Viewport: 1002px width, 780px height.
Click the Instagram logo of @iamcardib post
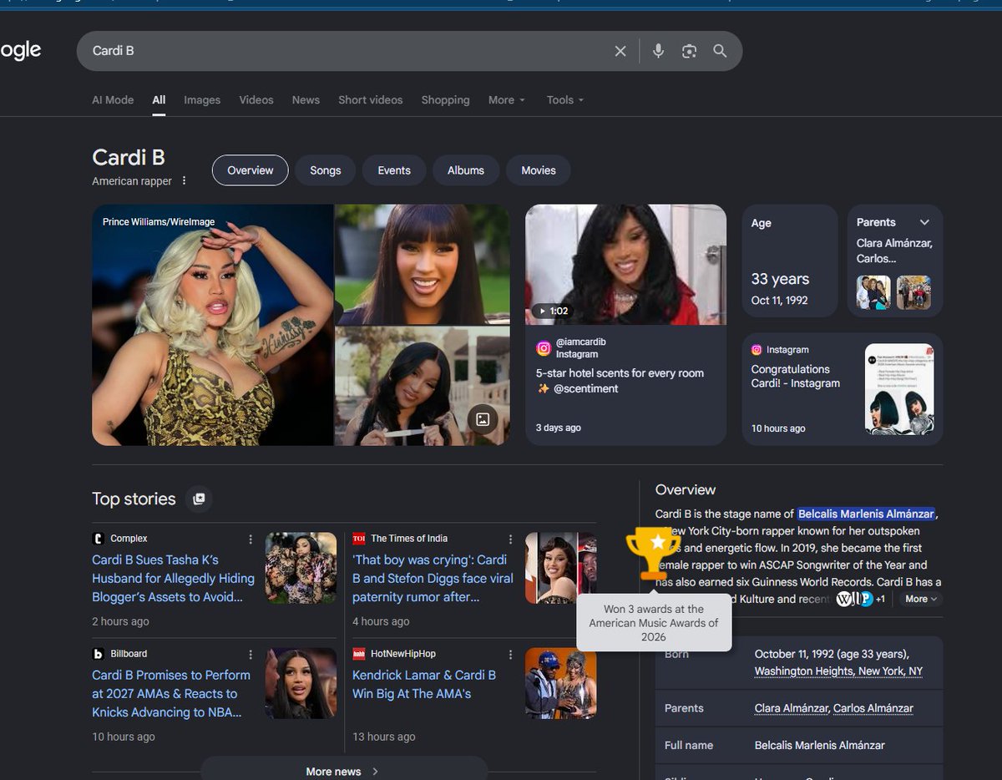pyautogui.click(x=544, y=347)
